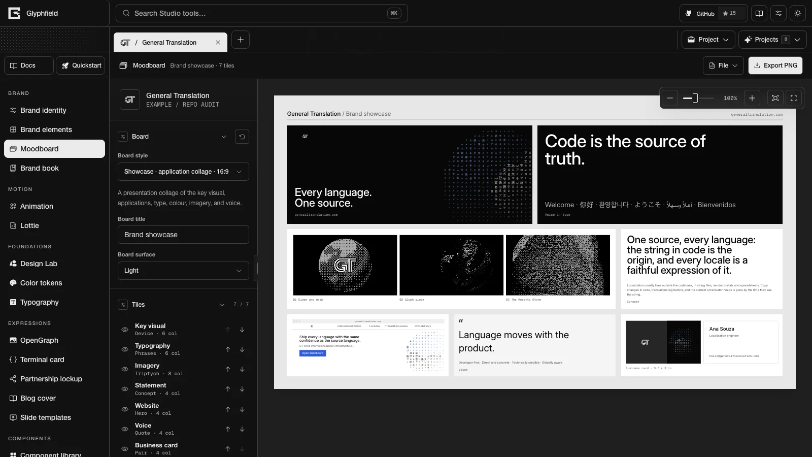Go to Color tokens page
The width and height of the screenshot is (812, 457).
coord(54,283)
